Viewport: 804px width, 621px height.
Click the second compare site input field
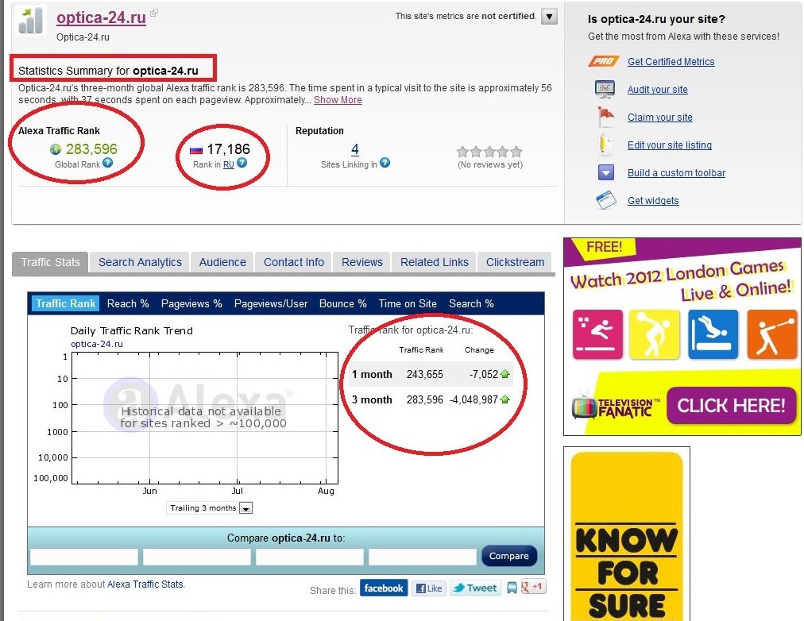tap(197, 557)
